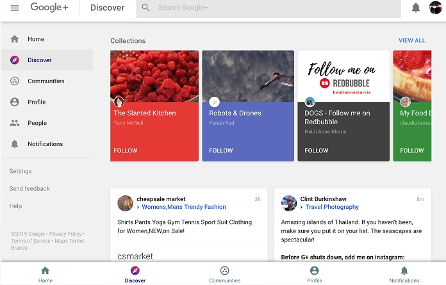446x285 pixels.
Task: Open the Help link
Action: 15,206
